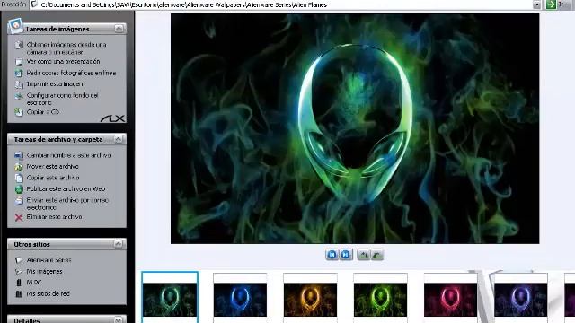Click Mover este archivo link

[x=52, y=166]
